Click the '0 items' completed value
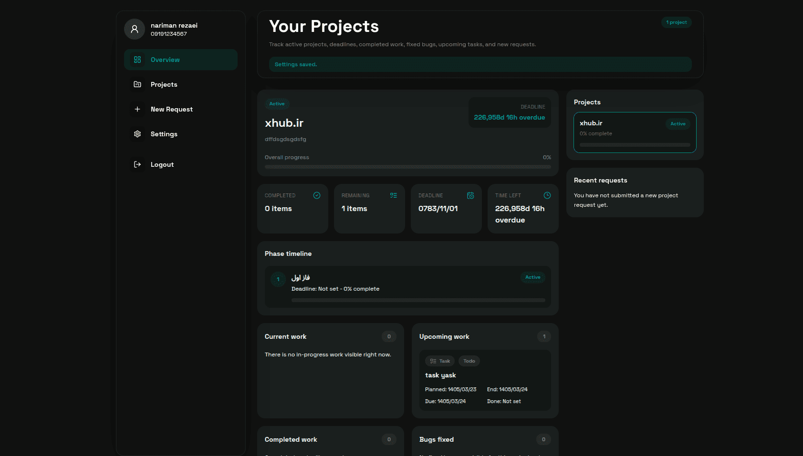803x456 pixels. tap(278, 209)
